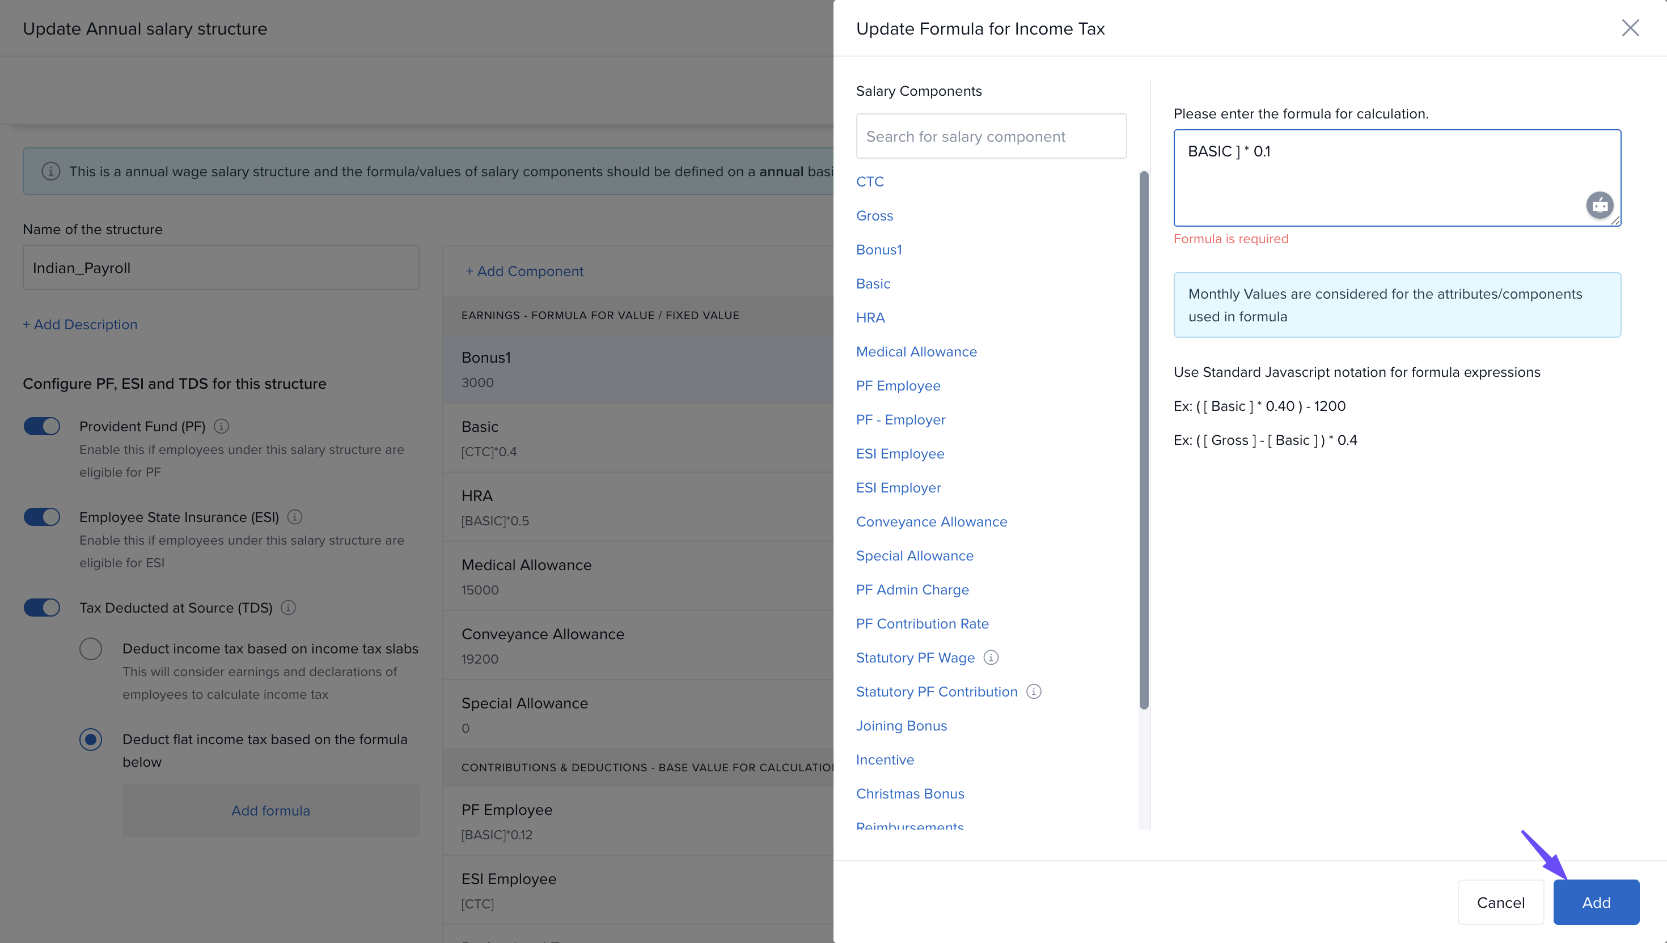1667x943 pixels.
Task: Toggle the Provident Fund (PF) switch
Action: [42, 426]
